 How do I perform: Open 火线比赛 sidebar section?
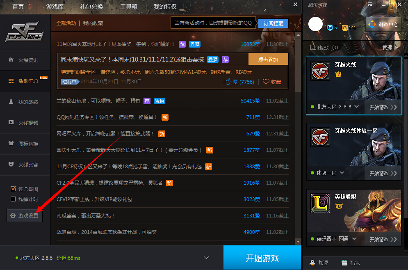[x=25, y=165]
